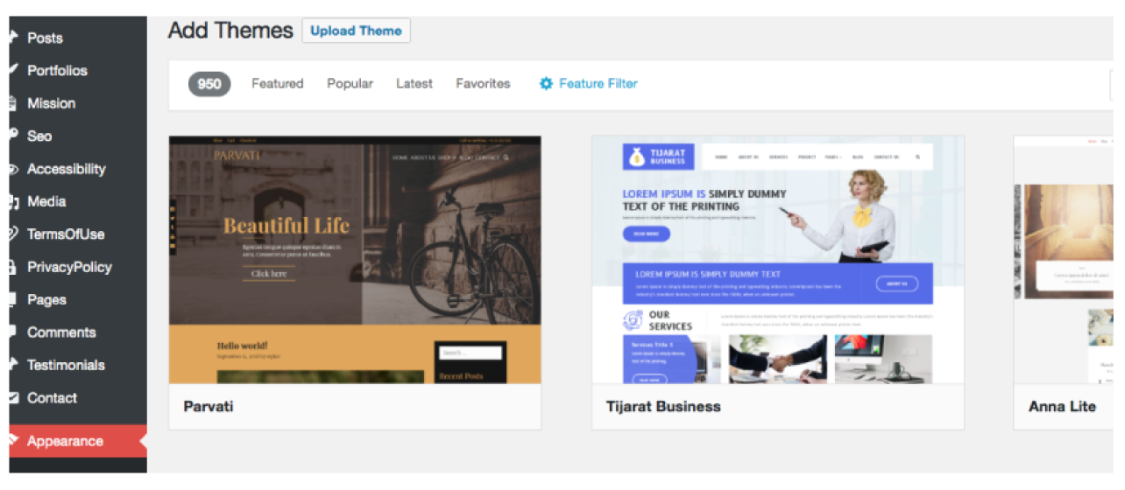Click the Appearance paintbrush icon
This screenshot has height=490, width=1125.
click(x=13, y=441)
